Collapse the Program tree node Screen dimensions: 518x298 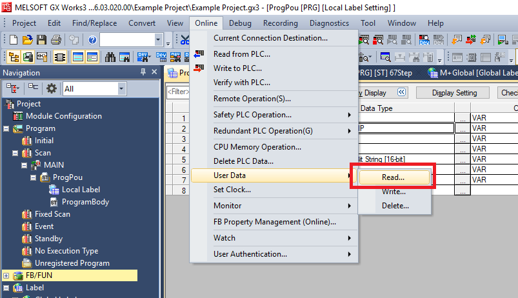point(6,128)
